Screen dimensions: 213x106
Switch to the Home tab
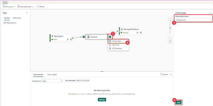click(x=5, y=2)
